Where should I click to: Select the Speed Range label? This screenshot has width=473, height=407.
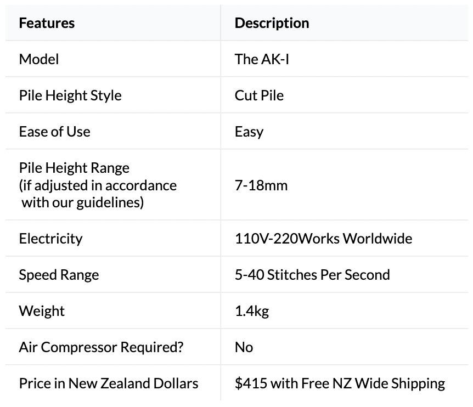pos(59,275)
